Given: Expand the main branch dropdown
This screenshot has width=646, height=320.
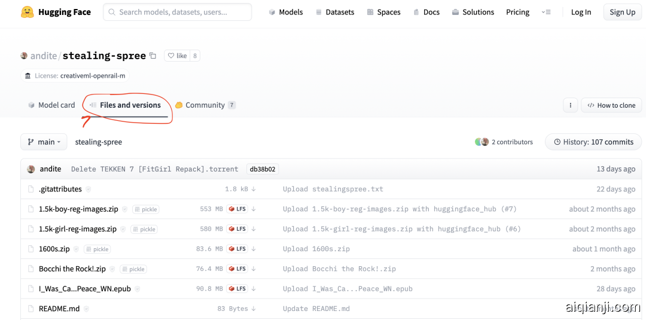Looking at the screenshot, I should pos(44,142).
